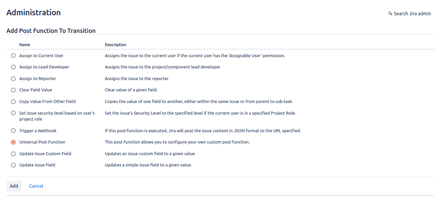Click the Search Jira admin magnifier icon

(x=390, y=14)
